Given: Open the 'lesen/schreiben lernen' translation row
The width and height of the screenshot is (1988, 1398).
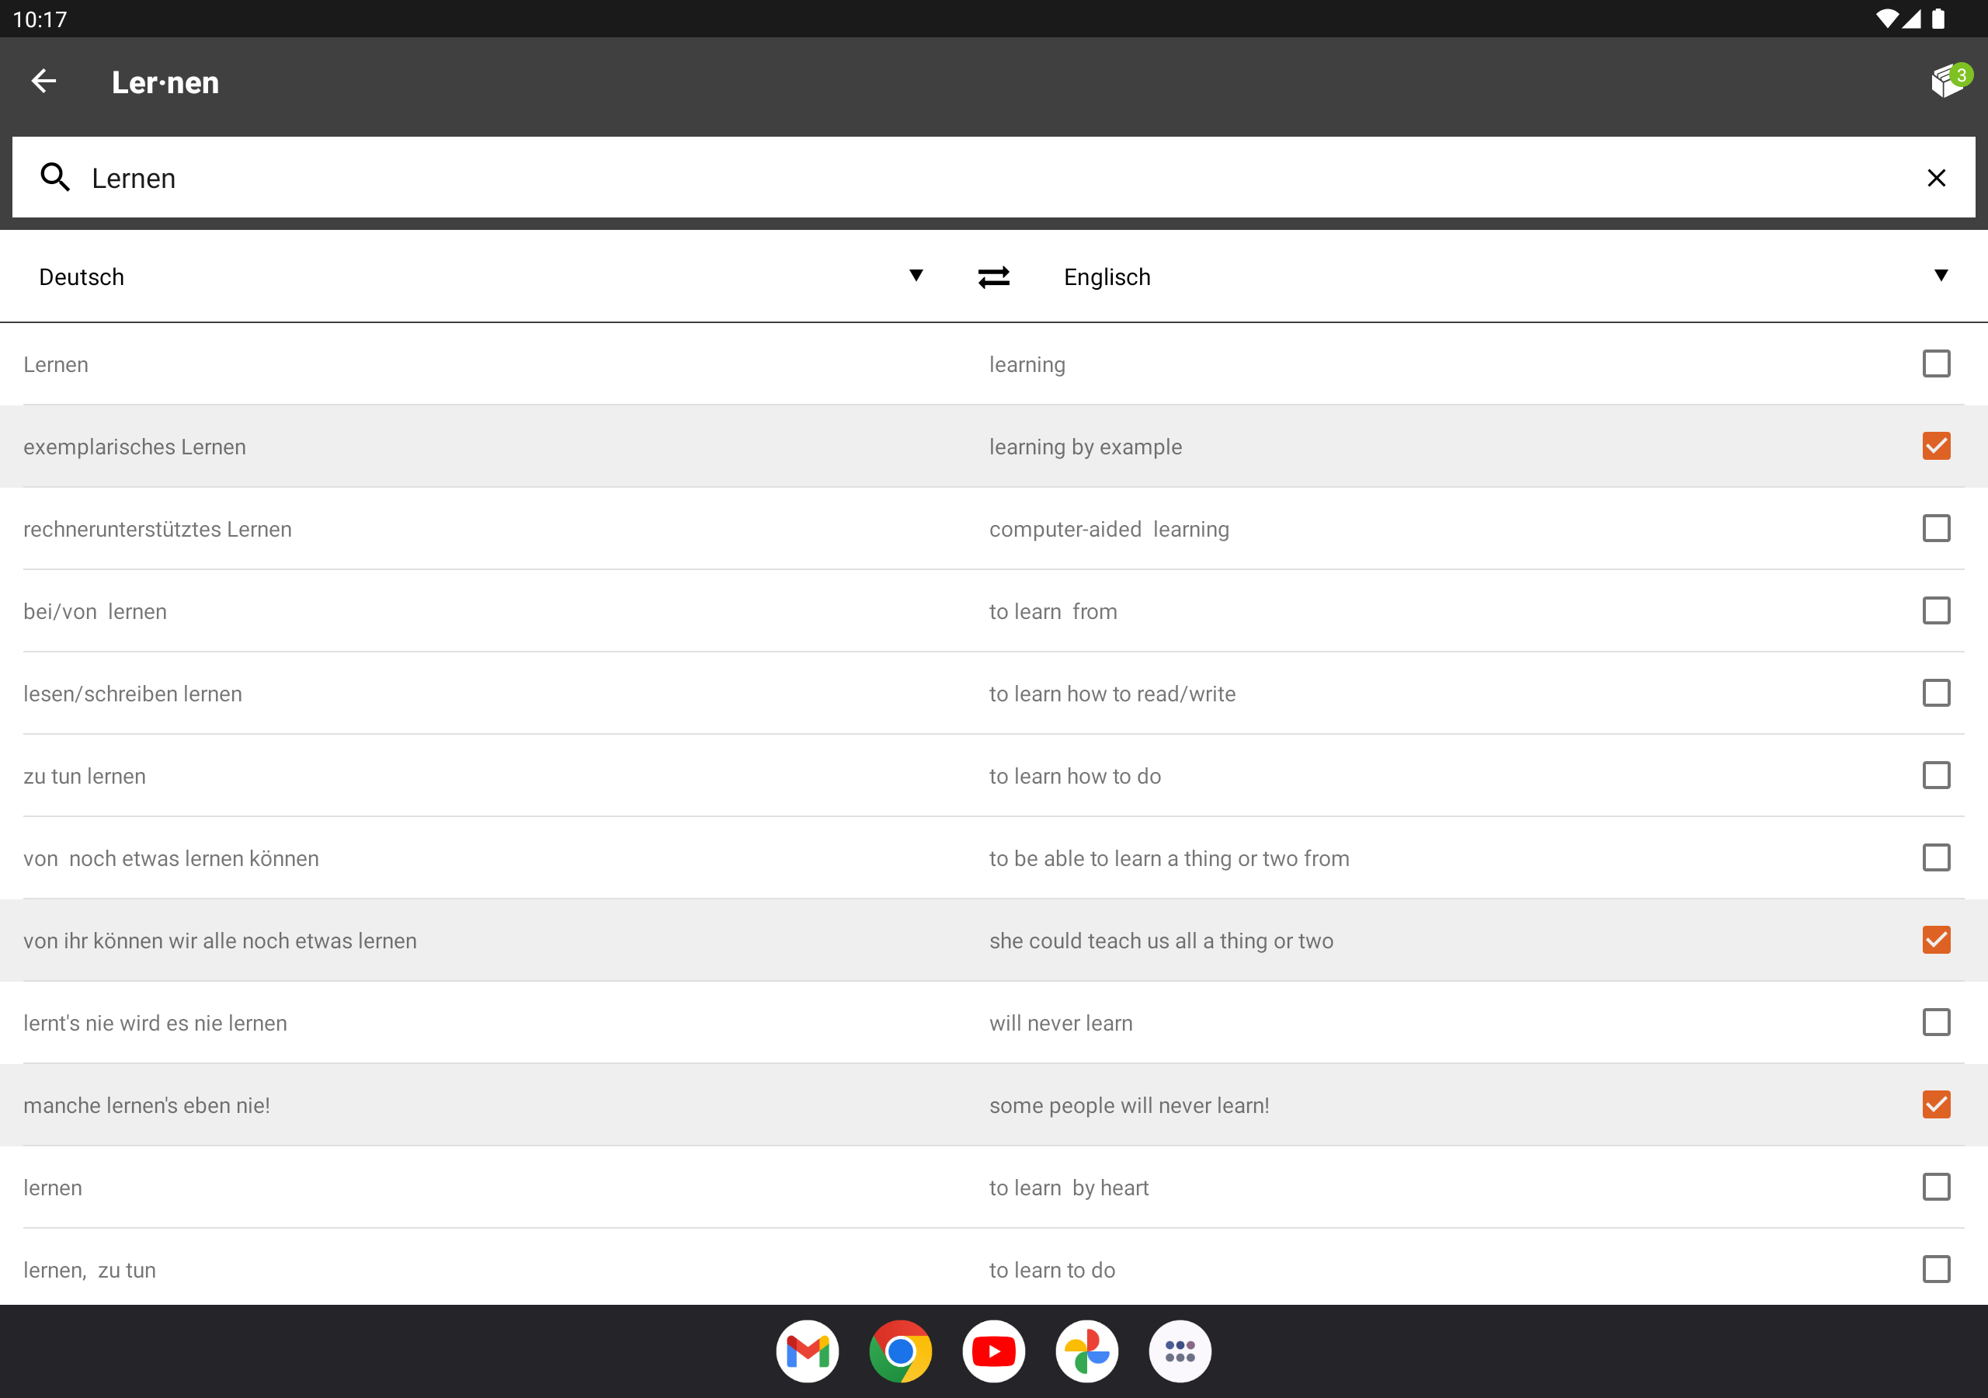Looking at the screenshot, I should pos(133,694).
